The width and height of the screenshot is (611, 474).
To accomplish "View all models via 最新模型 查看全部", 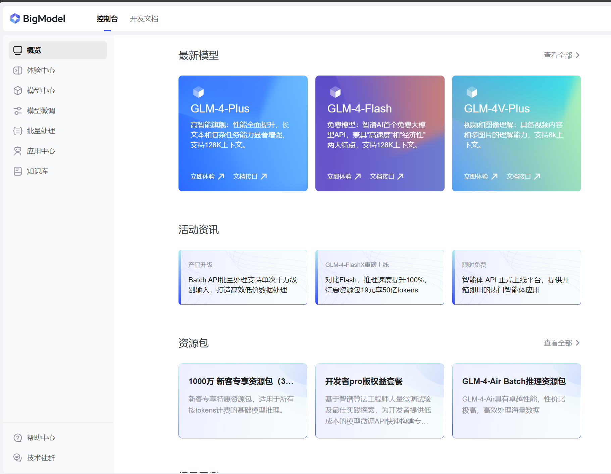I will click(x=562, y=55).
